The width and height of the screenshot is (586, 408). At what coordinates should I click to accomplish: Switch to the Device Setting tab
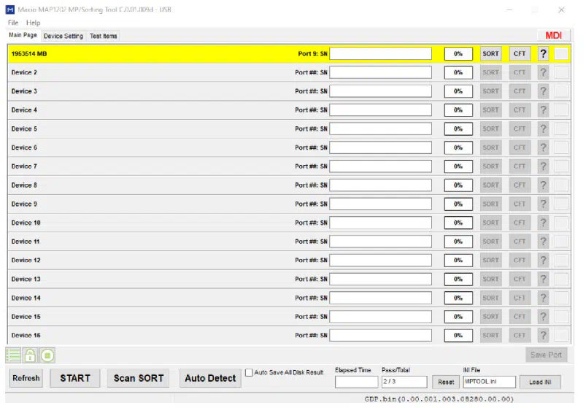[63, 36]
